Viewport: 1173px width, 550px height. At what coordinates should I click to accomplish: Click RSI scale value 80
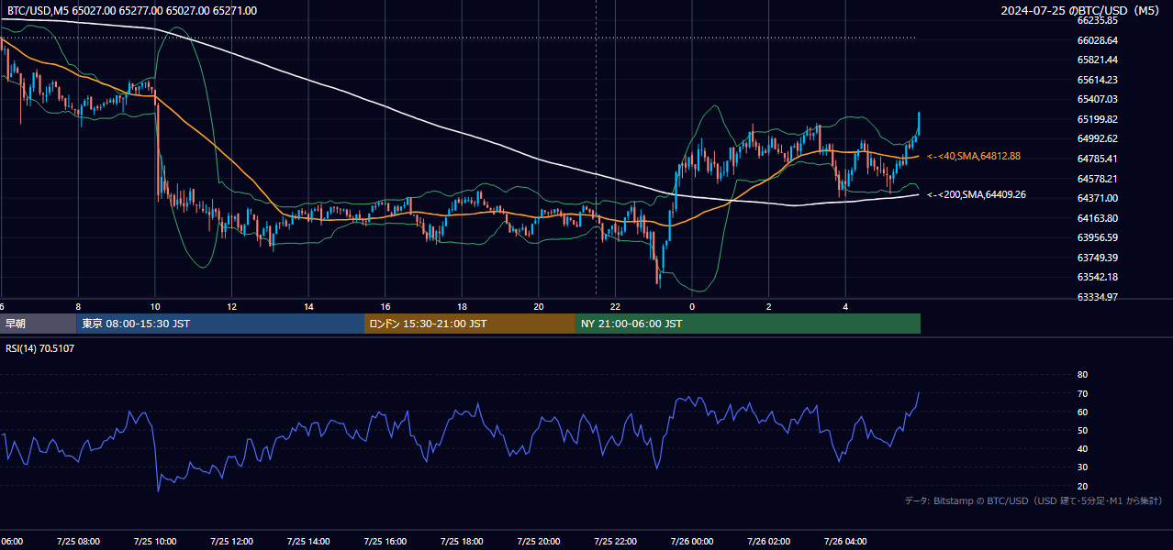click(1082, 375)
